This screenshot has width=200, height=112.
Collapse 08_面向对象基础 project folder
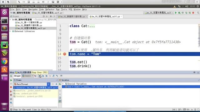click(10, 20)
